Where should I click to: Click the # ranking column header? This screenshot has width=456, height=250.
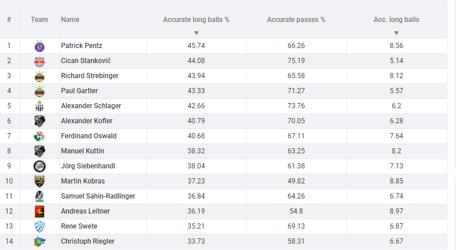[x=9, y=20]
